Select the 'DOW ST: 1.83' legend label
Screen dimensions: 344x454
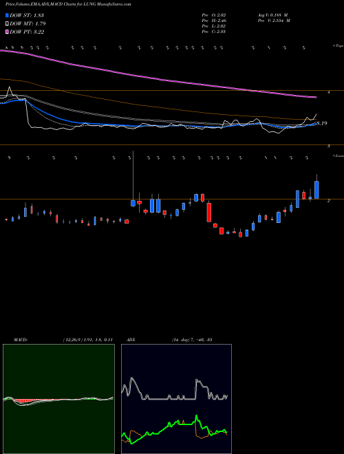pyautogui.click(x=27, y=15)
